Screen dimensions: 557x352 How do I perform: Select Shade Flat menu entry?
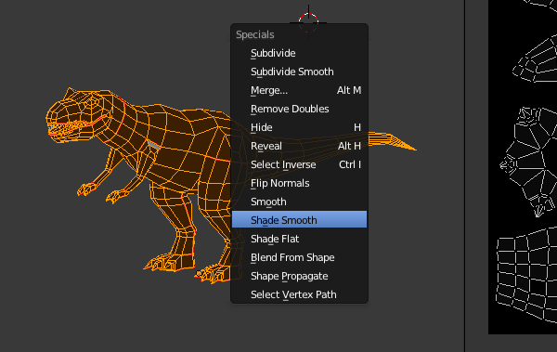click(x=299, y=239)
